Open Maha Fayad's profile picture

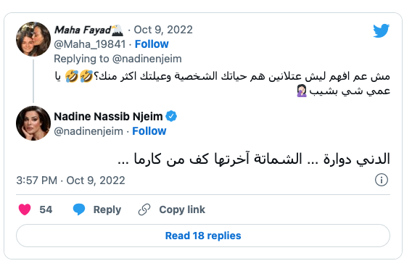pyautogui.click(x=33, y=39)
